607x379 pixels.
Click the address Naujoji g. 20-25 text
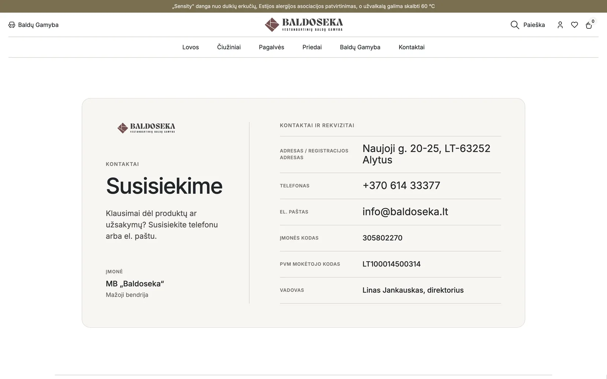point(426,154)
